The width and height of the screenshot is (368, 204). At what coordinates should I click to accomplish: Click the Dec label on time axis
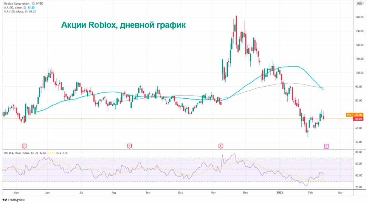tap(245, 192)
